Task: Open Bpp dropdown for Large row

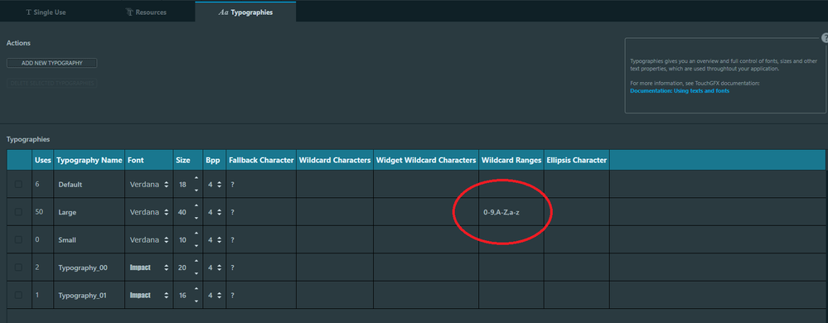Action: tap(215, 212)
